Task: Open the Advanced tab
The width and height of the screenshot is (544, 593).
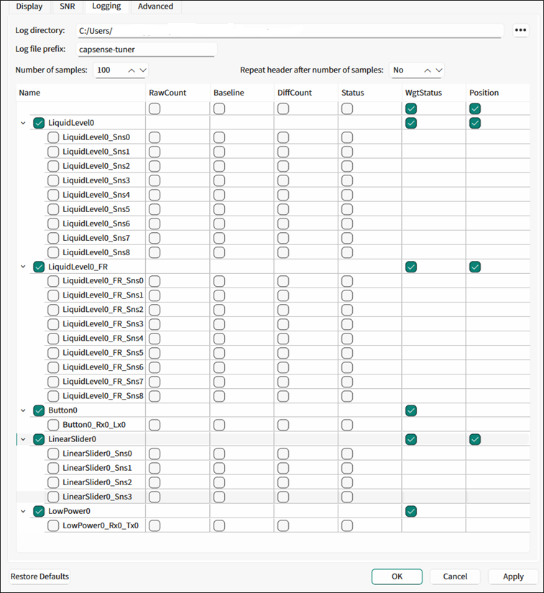Action: point(155,6)
